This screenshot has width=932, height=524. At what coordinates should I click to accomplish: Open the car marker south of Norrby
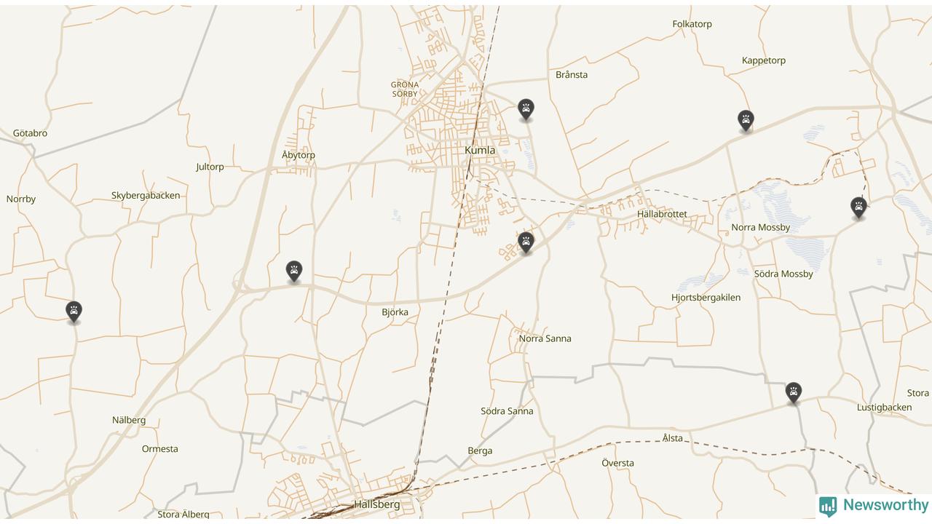point(74,312)
